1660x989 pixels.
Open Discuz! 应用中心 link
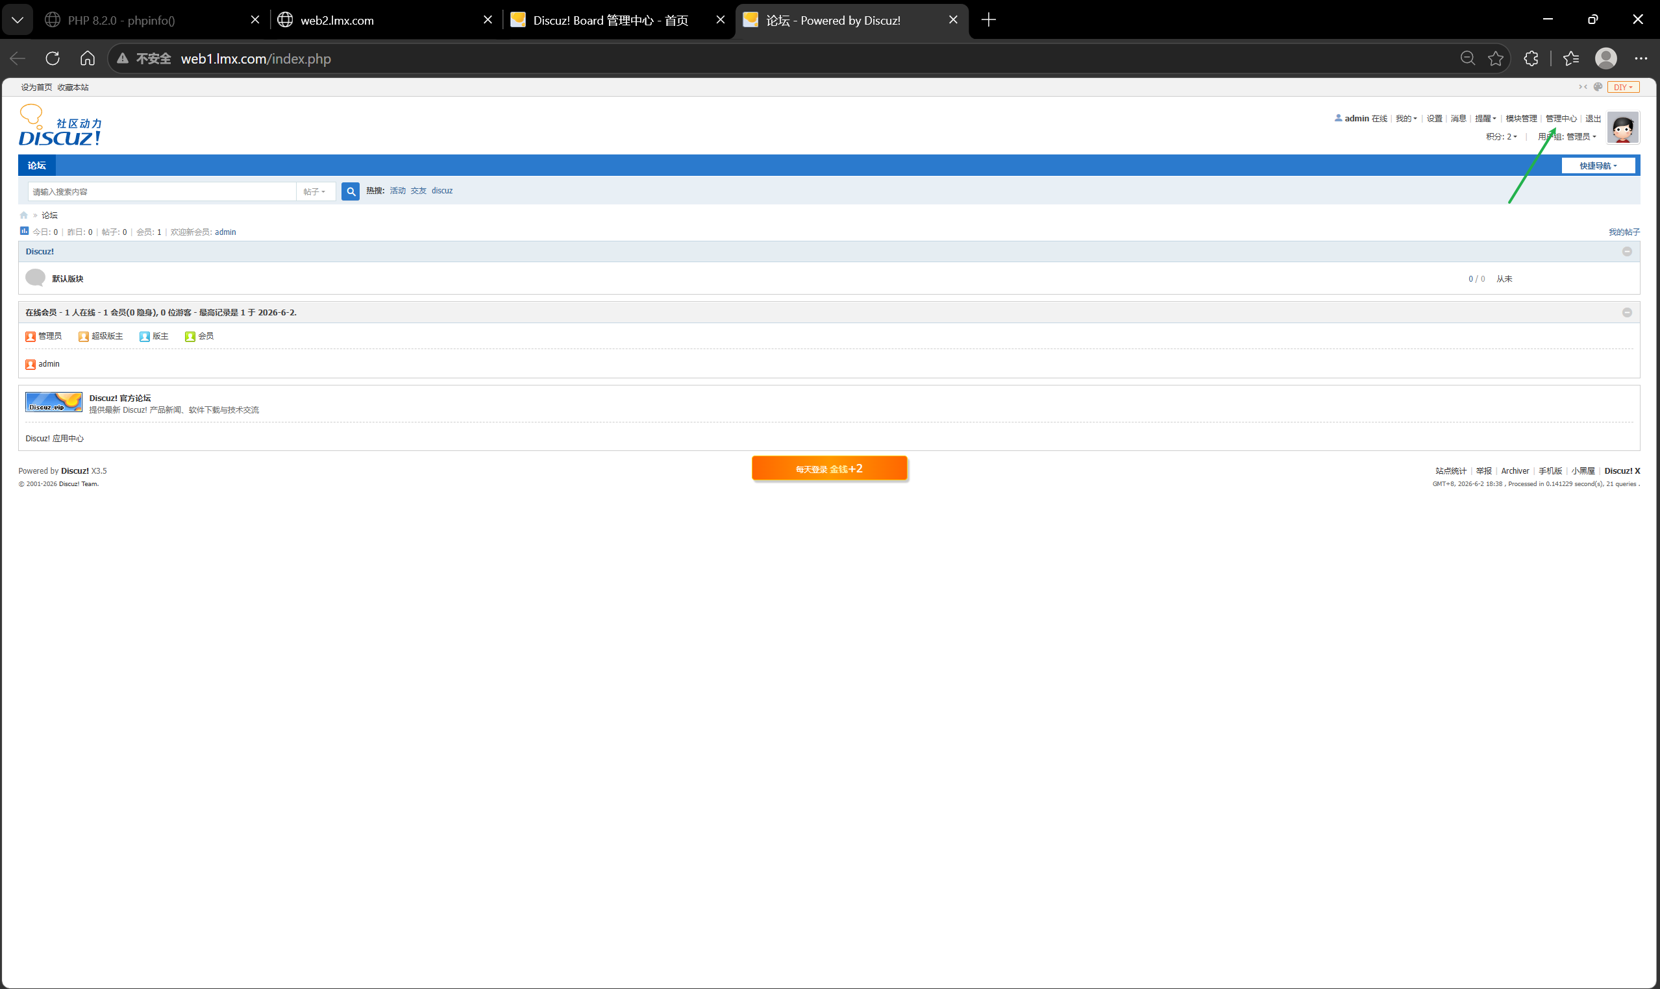pos(55,439)
